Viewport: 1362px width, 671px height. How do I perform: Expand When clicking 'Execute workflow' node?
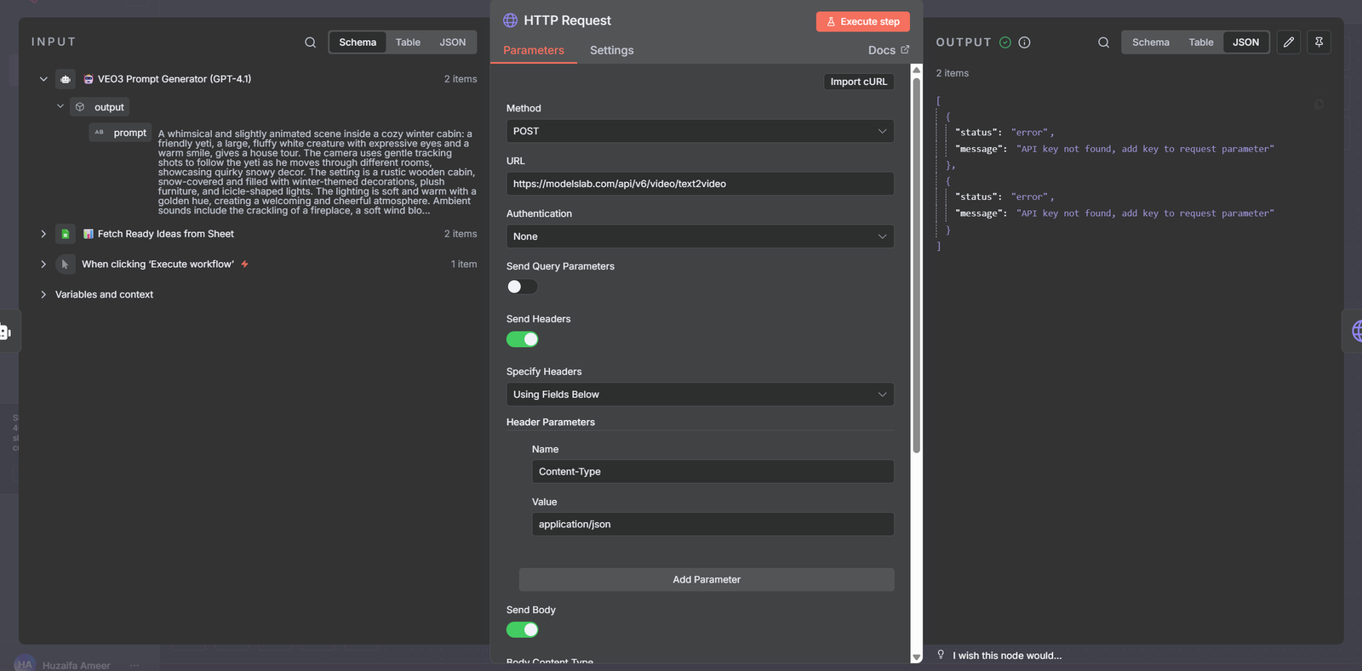click(x=43, y=264)
